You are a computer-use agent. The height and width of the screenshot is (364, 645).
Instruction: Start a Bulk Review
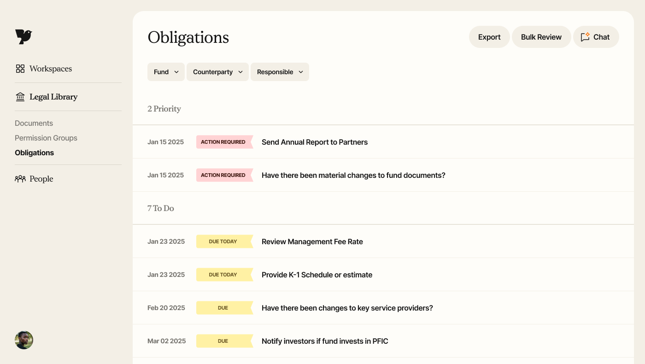[541, 37]
